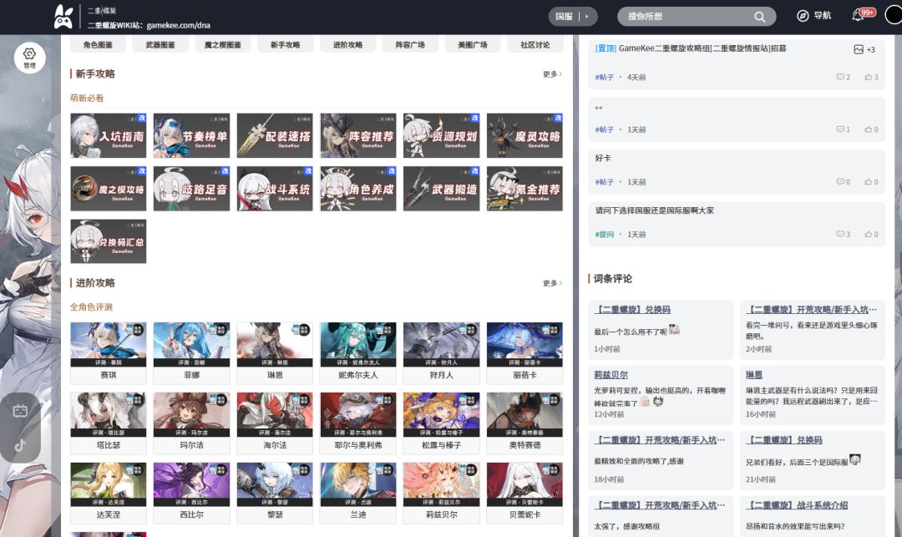Open the bilibili TV icon in sidebar
The height and width of the screenshot is (537, 902).
click(x=20, y=411)
